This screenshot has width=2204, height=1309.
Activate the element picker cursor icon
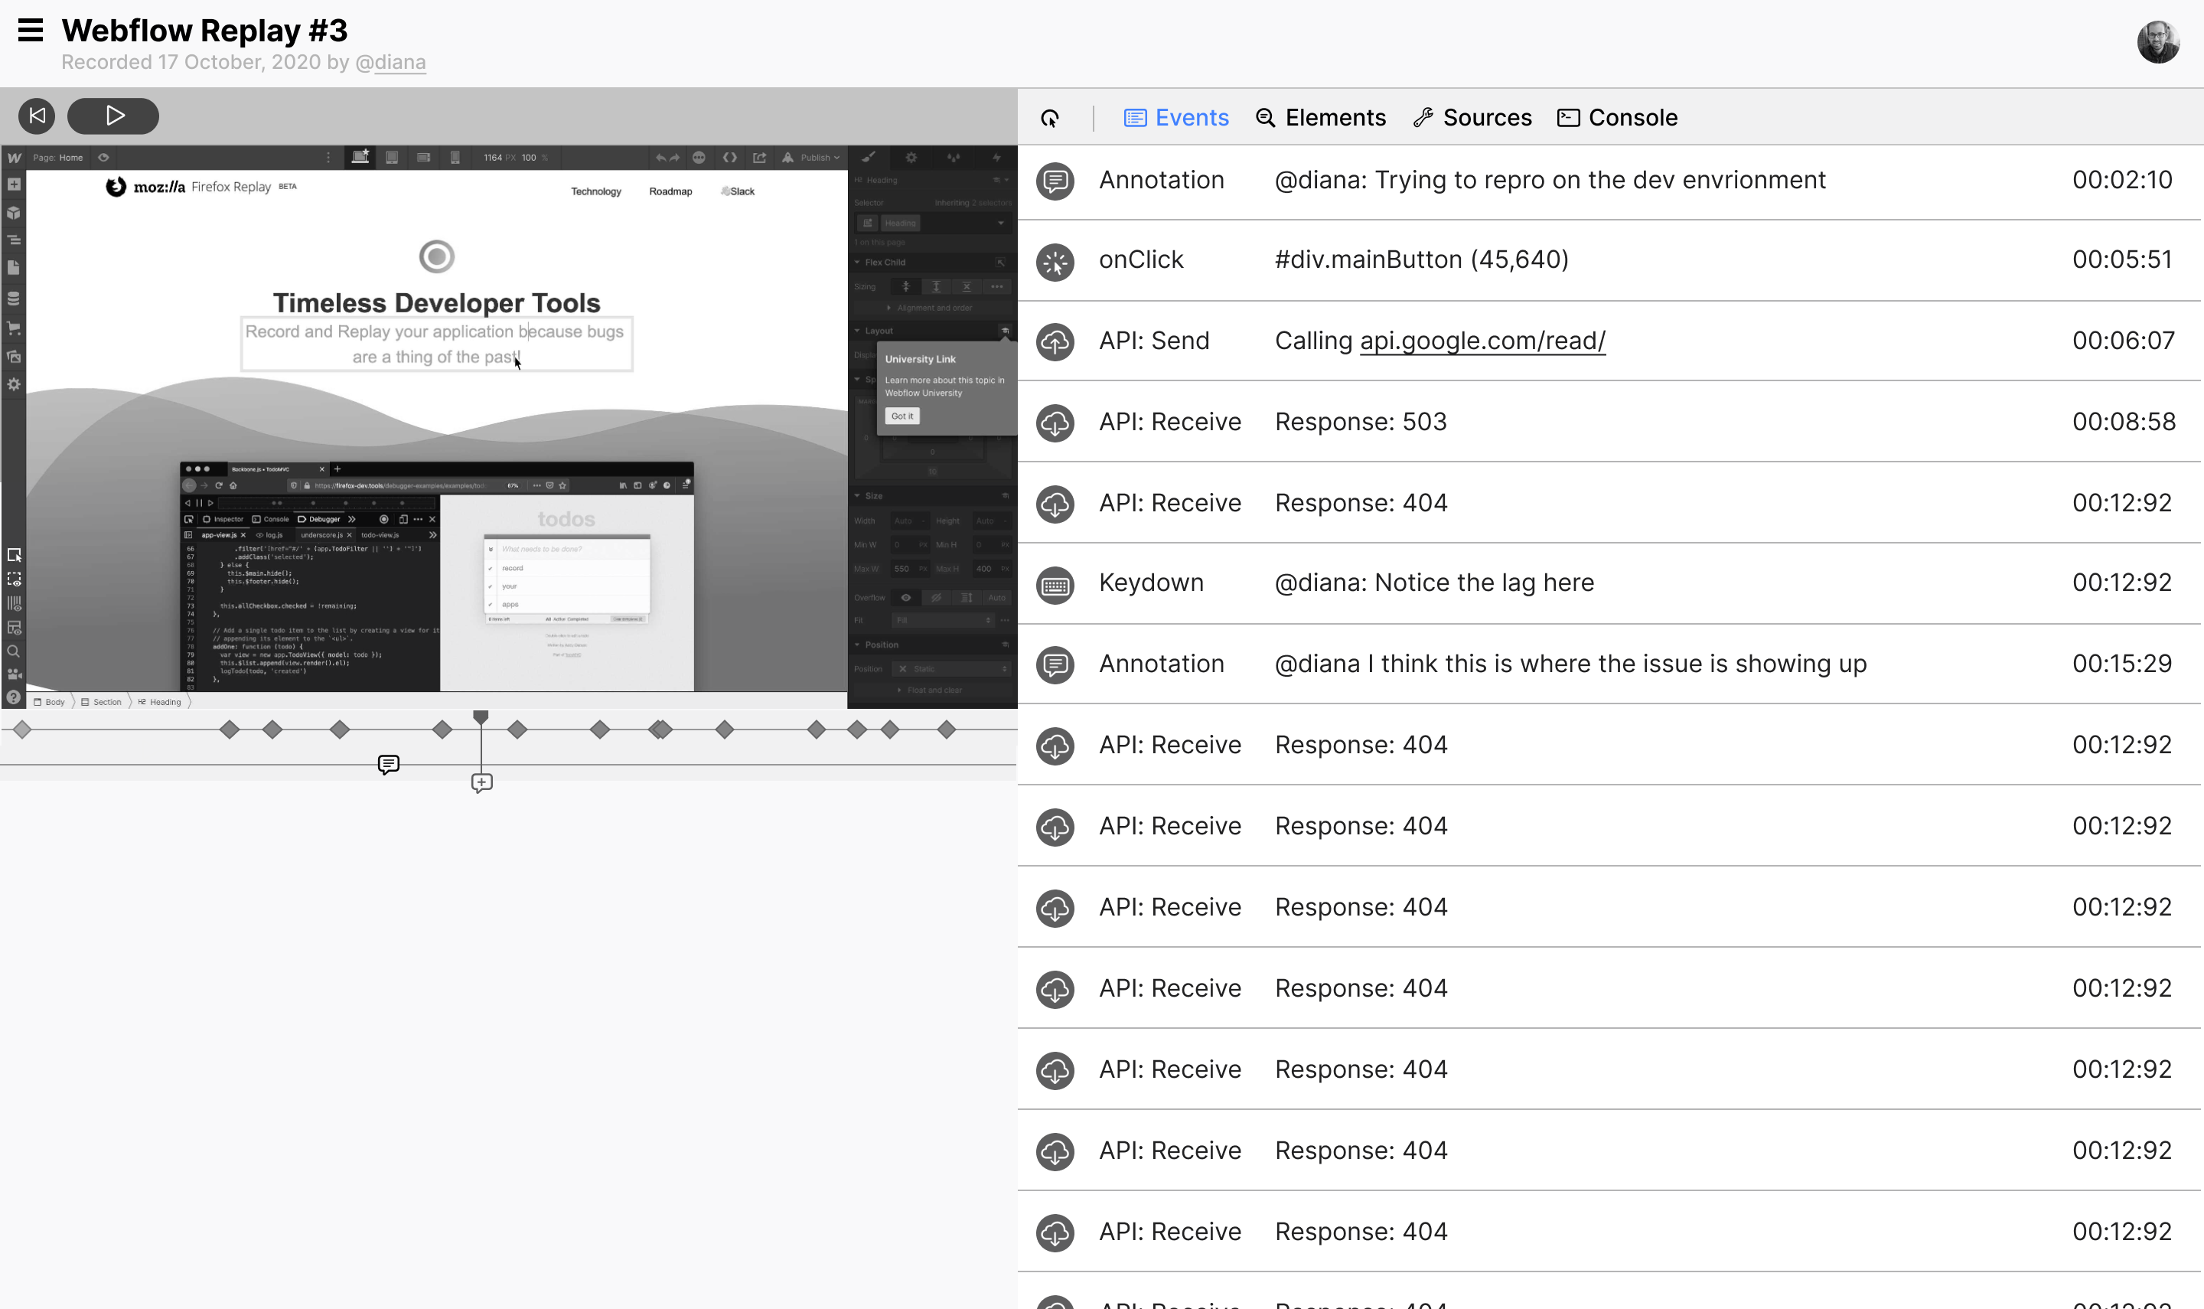(1050, 118)
